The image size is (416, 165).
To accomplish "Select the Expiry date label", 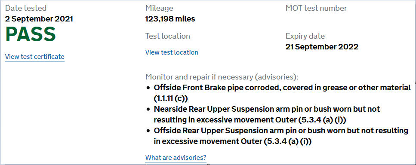I will click(305, 36).
